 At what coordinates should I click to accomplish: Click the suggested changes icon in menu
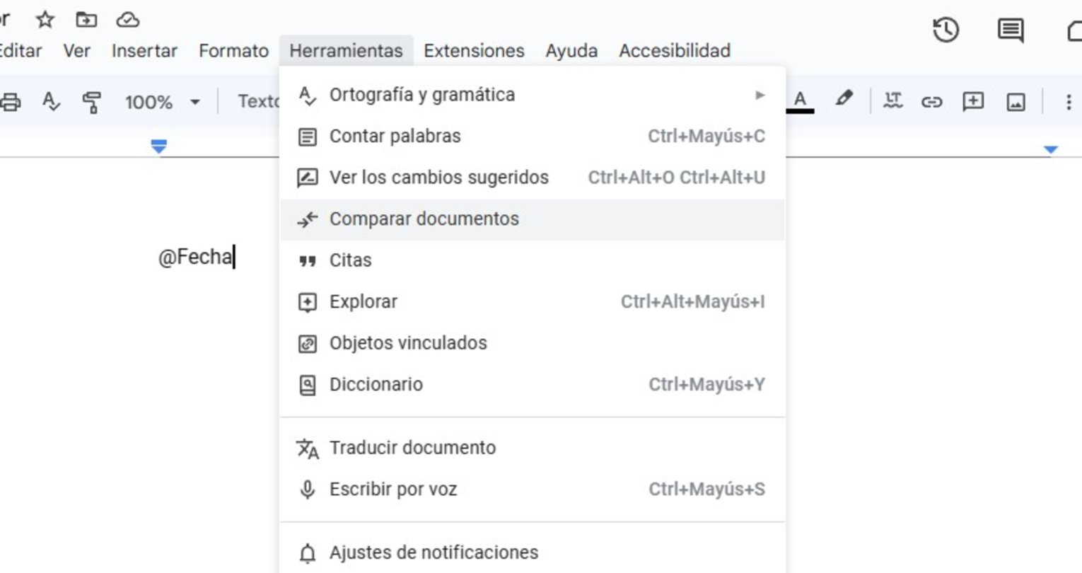tap(307, 178)
